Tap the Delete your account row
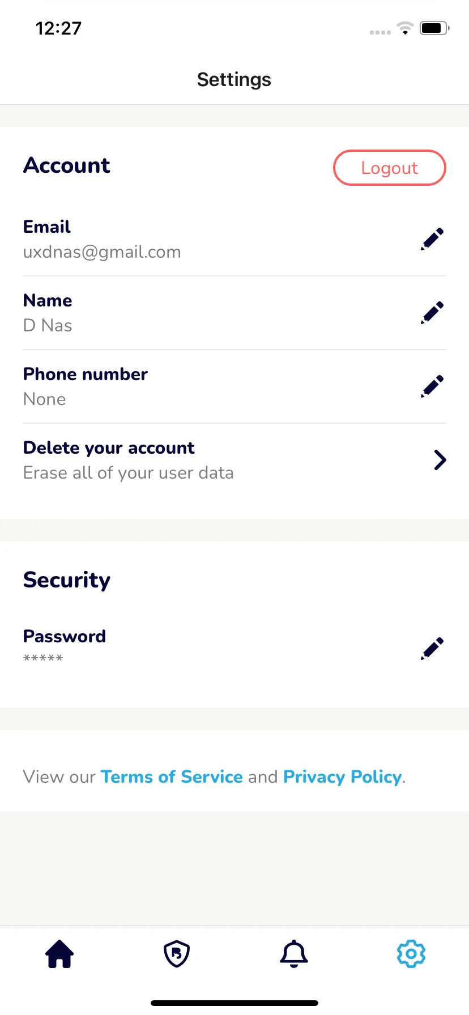469x1015 pixels. click(x=234, y=460)
